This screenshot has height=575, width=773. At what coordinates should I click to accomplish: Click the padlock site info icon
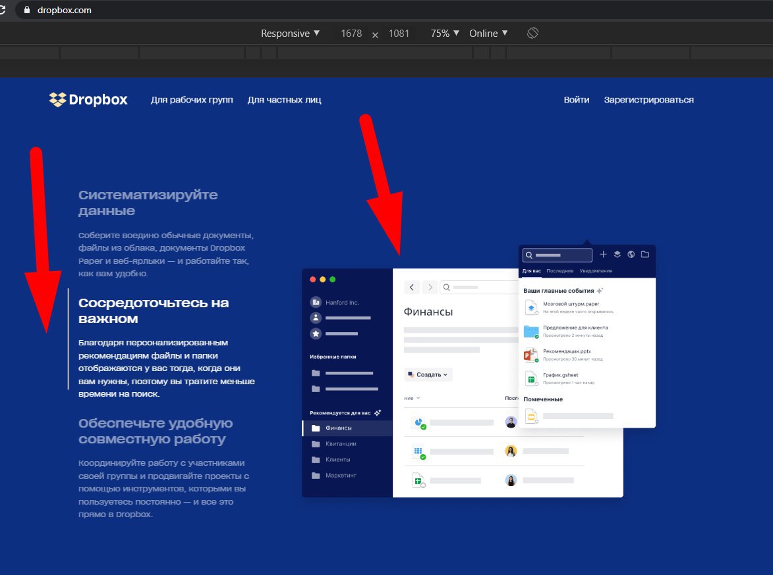click(x=26, y=10)
